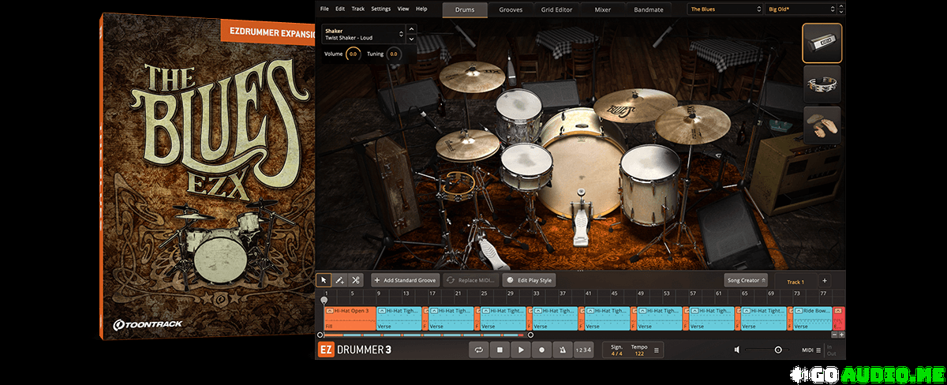Toggle the loop playback button
The width and height of the screenshot is (947, 385).
tap(477, 350)
